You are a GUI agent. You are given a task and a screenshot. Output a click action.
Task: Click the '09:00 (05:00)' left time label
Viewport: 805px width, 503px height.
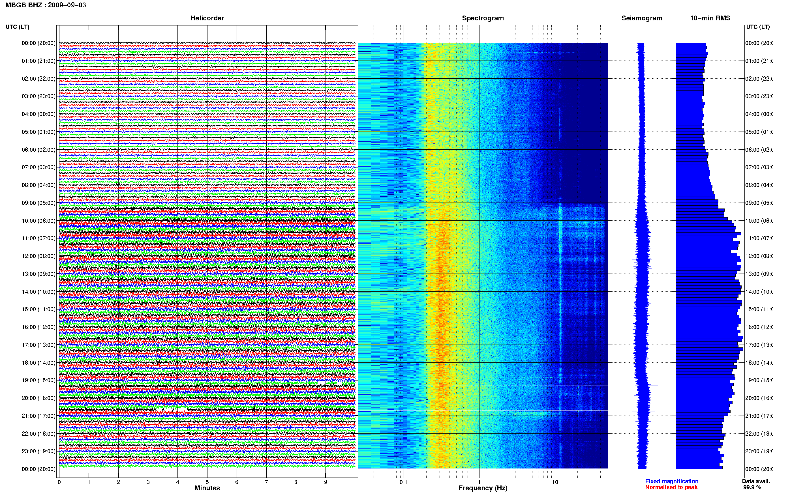point(38,203)
